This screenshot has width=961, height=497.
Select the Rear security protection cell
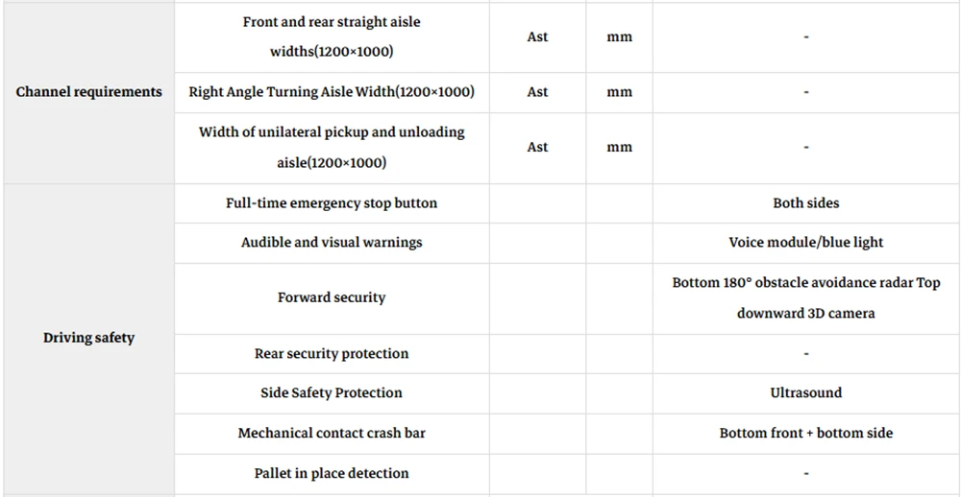click(332, 354)
